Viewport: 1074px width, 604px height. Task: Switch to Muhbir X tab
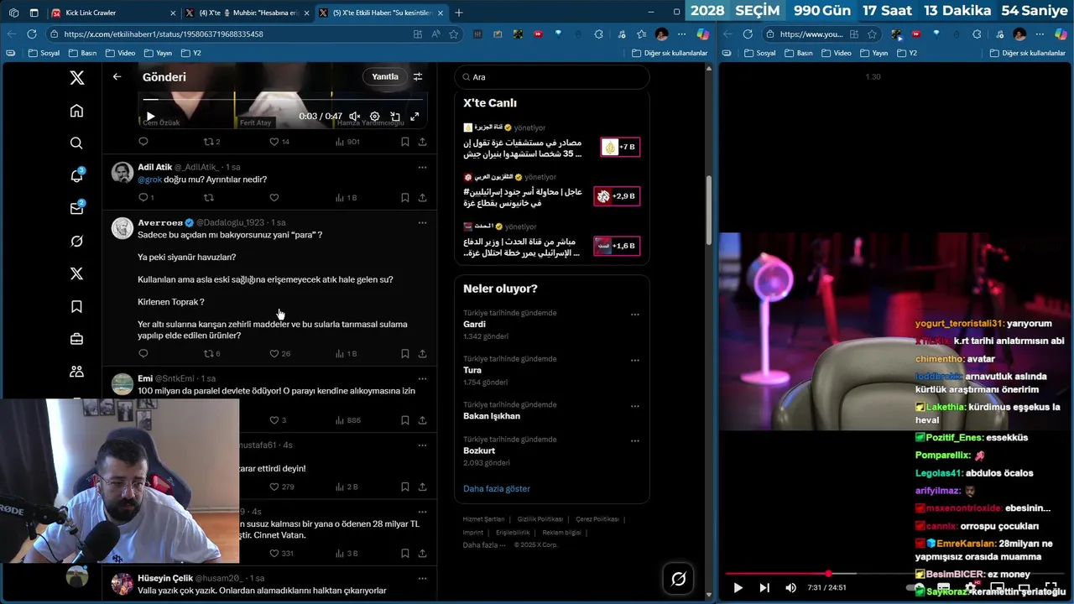248,13
